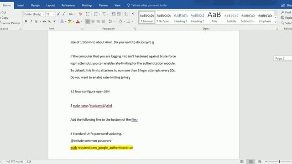Toggle Italic formatting
This screenshot has width=292, height=164.
(x=31, y=21)
